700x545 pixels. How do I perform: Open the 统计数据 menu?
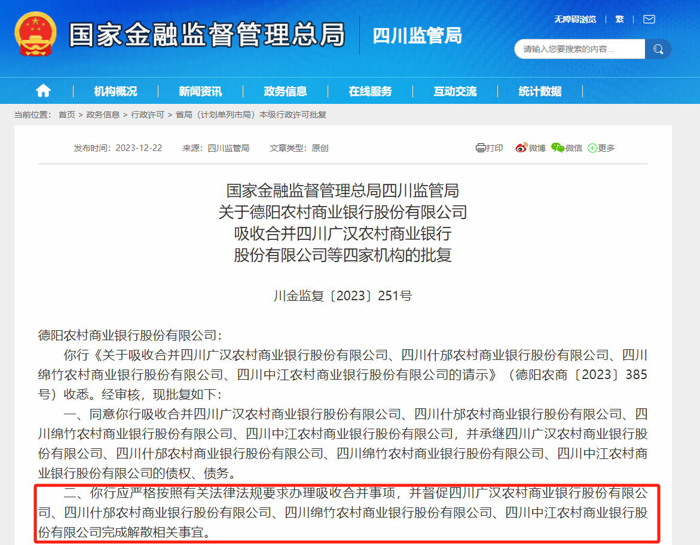(540, 91)
